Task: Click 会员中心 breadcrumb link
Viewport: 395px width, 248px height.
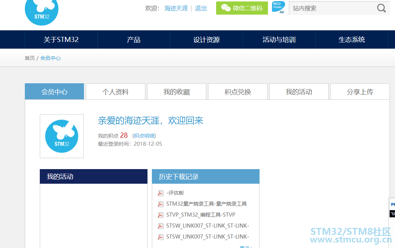Action: (50, 58)
